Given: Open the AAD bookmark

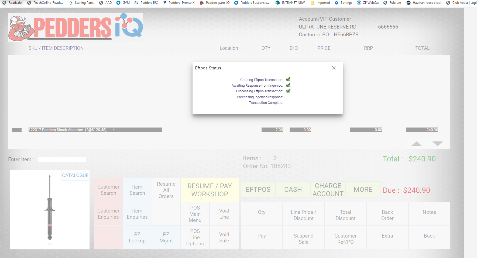Looking at the screenshot, I should click(105, 3).
